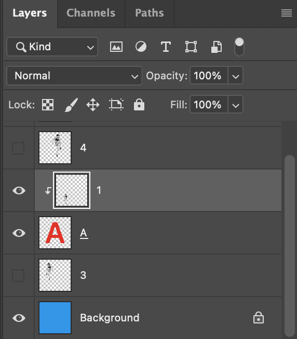Click blue Background layer thumbnail
Viewport: 297px width, 339px height.
(55, 318)
